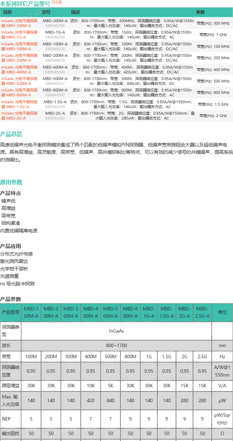233x441 pixels.
Task: Select part number E80043007
Action: (55, 95)
